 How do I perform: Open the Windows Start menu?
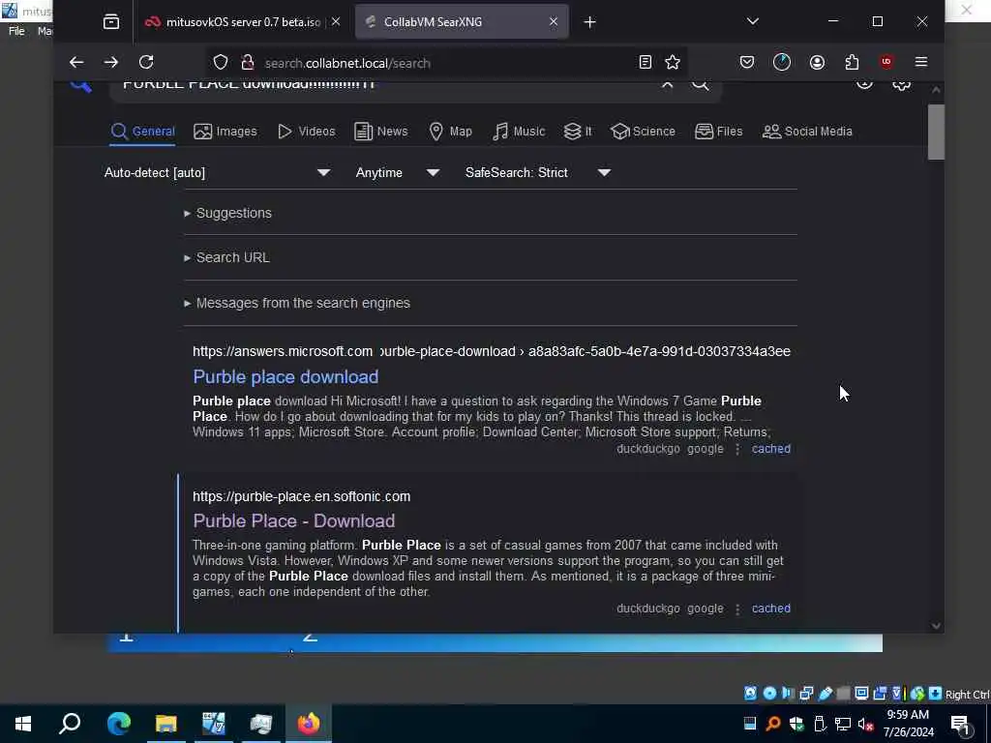23,724
